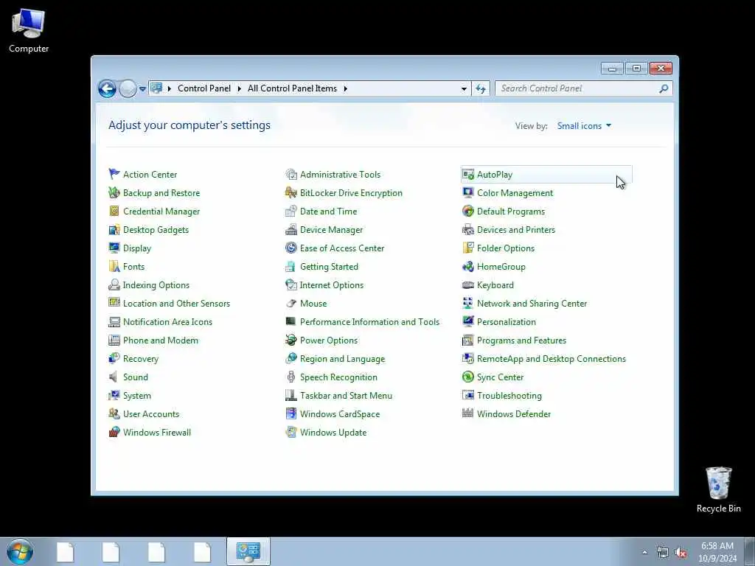Expand arrow after Control Panel breadcrumb
The image size is (755, 566).
240,88
